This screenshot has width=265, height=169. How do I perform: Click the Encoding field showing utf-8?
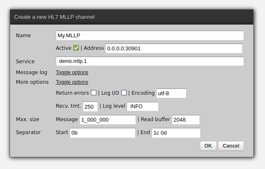tap(171, 93)
